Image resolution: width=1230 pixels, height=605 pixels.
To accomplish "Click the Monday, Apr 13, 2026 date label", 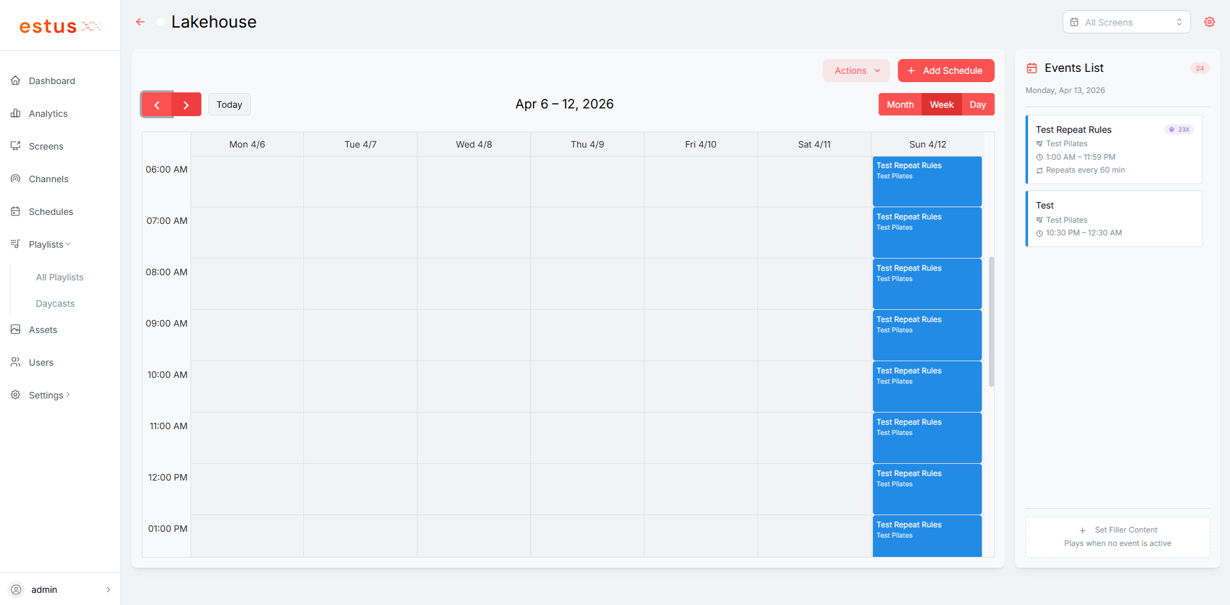I will [1065, 90].
